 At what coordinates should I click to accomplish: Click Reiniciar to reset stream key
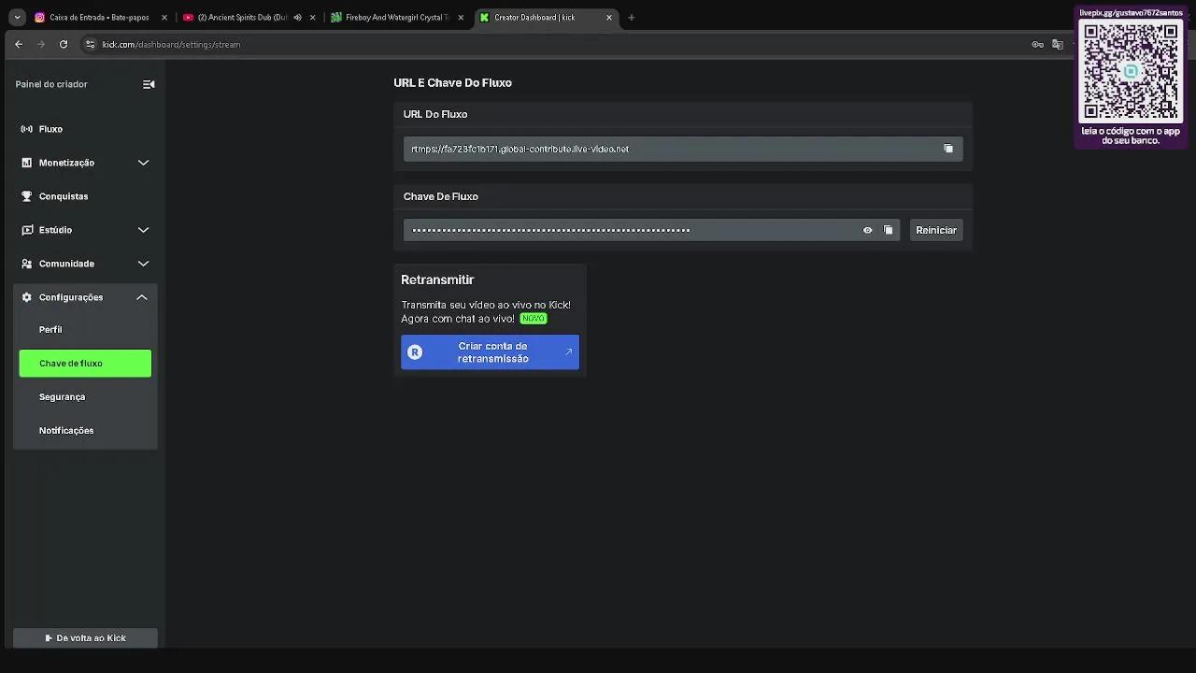click(936, 230)
